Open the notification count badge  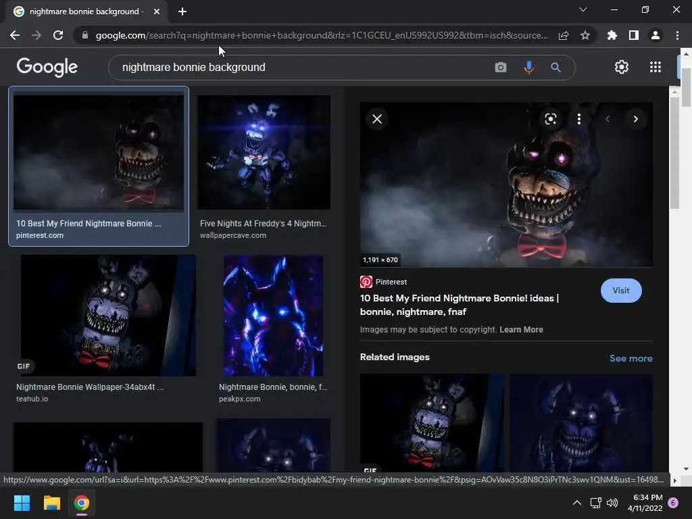click(x=673, y=503)
